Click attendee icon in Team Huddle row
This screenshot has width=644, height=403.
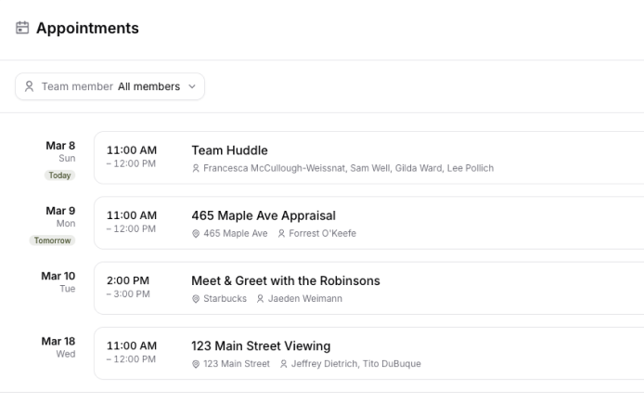pos(196,168)
